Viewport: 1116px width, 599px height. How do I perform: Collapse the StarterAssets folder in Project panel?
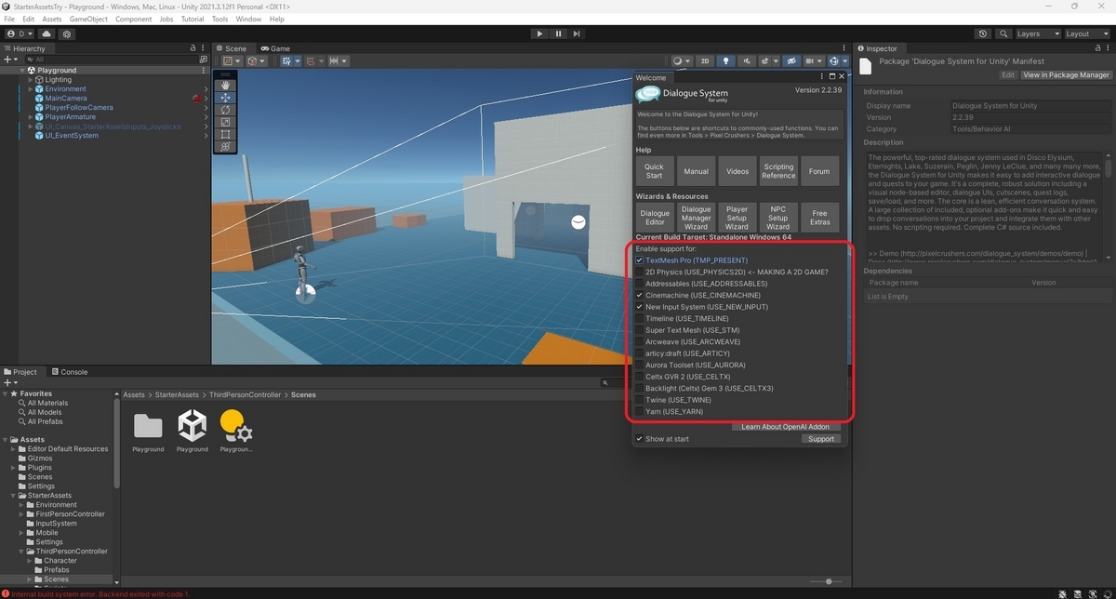pos(13,495)
